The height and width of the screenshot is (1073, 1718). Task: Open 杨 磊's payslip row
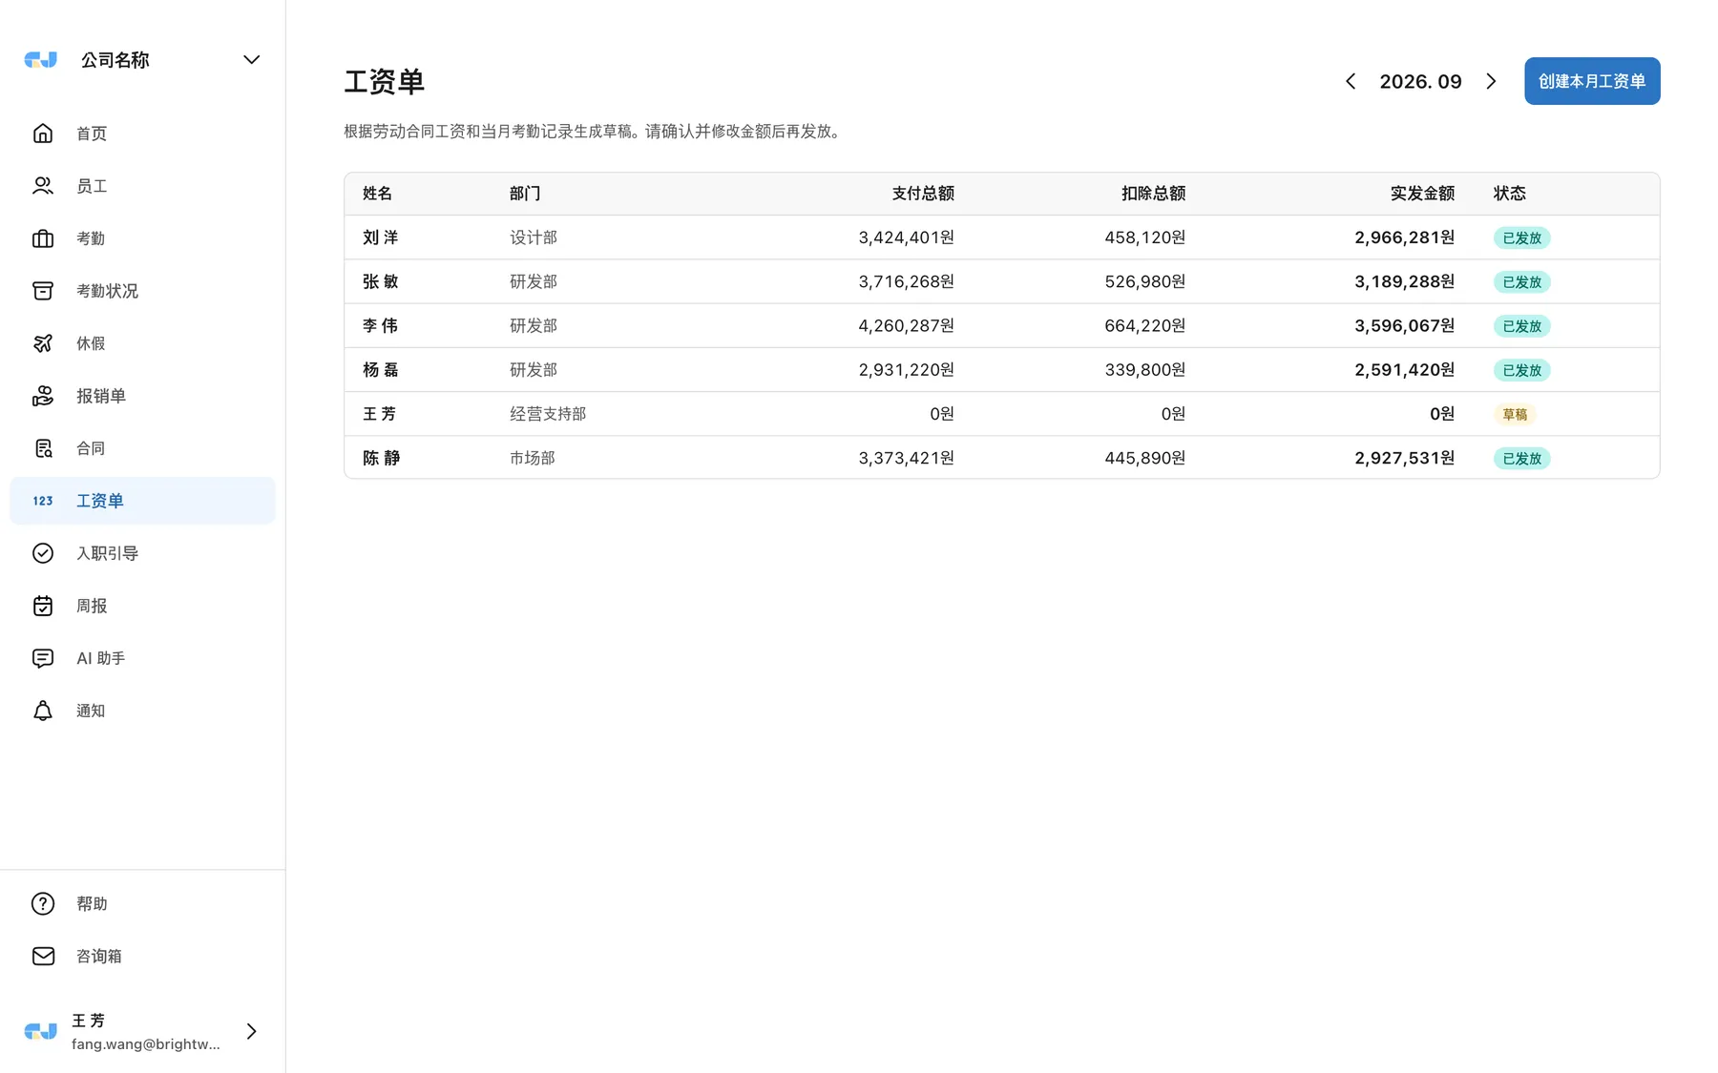1001,370
